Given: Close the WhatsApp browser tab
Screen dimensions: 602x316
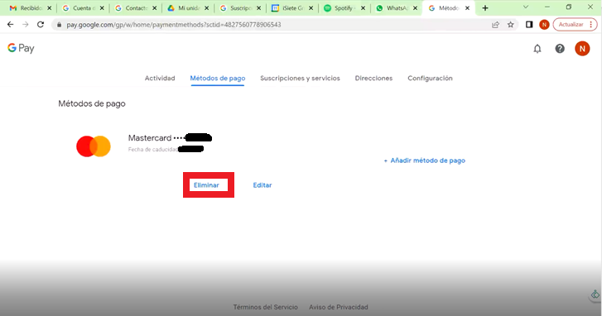Looking at the screenshot, I should 415,8.
